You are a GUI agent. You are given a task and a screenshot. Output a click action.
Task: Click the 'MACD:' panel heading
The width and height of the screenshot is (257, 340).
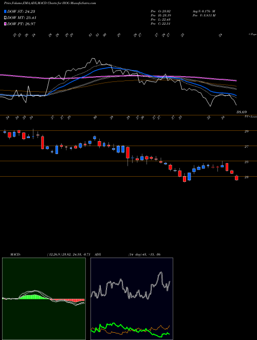click(x=15, y=254)
